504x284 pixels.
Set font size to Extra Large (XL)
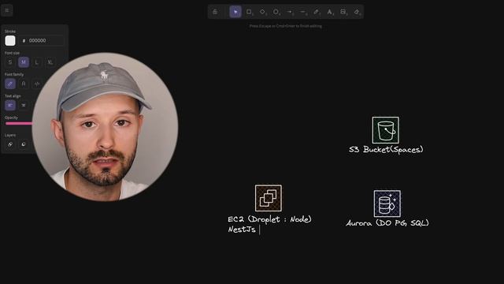[50, 62]
